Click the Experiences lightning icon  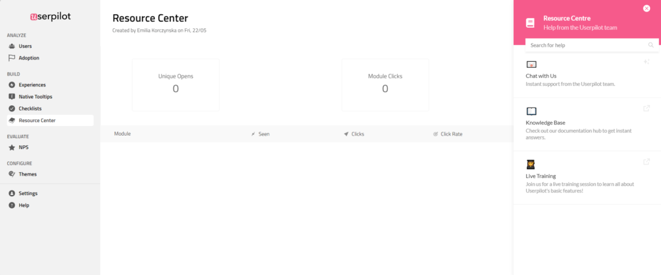12,85
